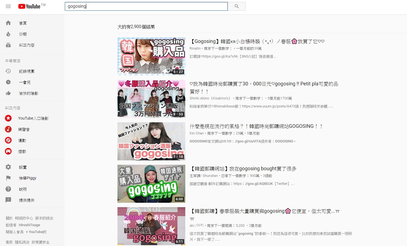Open the 提供提供 feedback entry

pyautogui.click(x=32, y=200)
